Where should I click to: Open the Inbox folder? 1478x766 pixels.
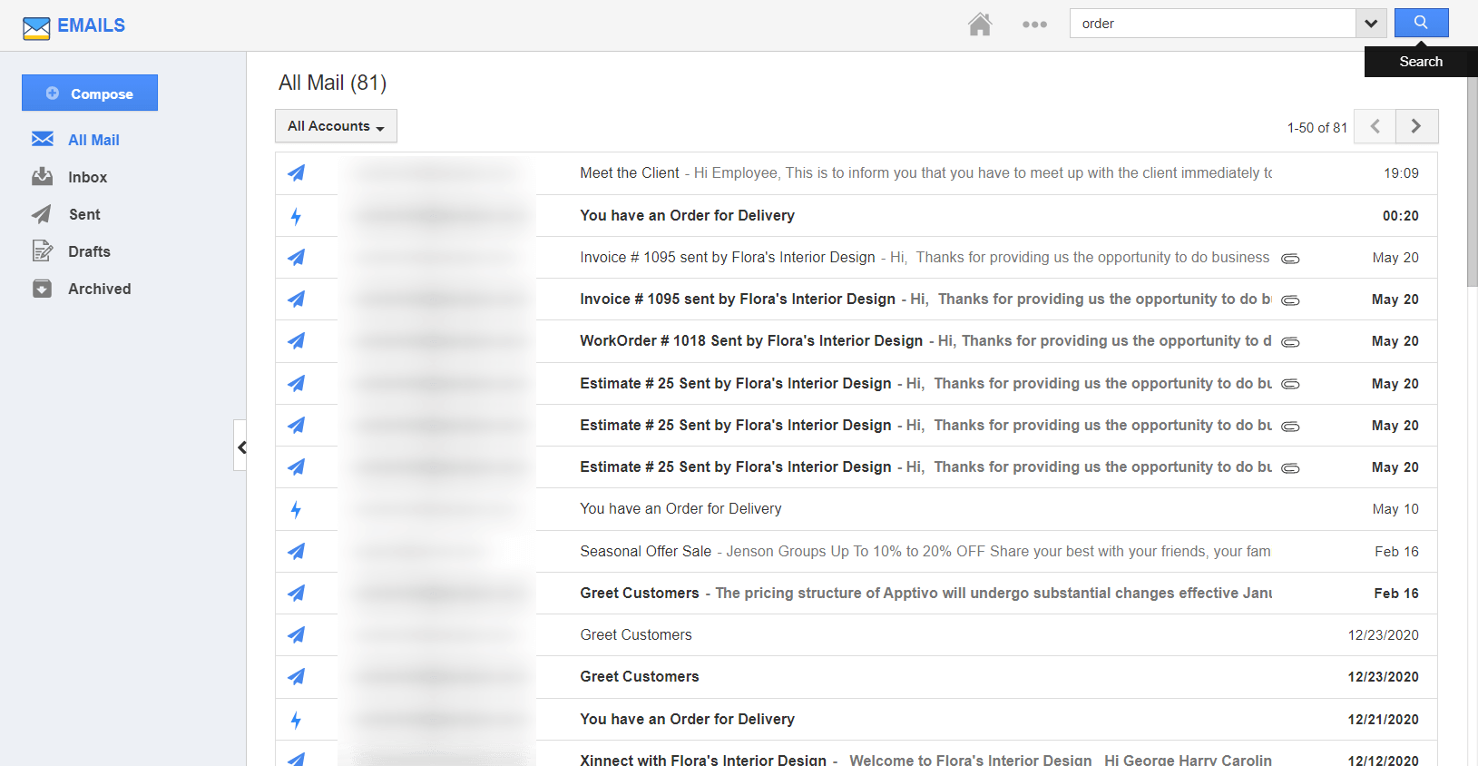pos(87,177)
